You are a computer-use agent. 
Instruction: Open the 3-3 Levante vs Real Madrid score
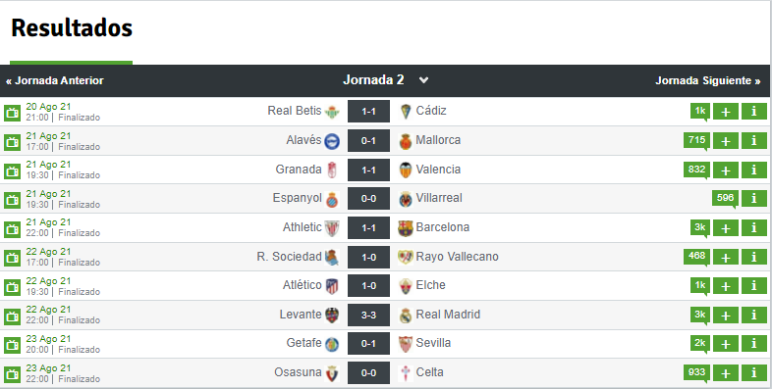(368, 315)
